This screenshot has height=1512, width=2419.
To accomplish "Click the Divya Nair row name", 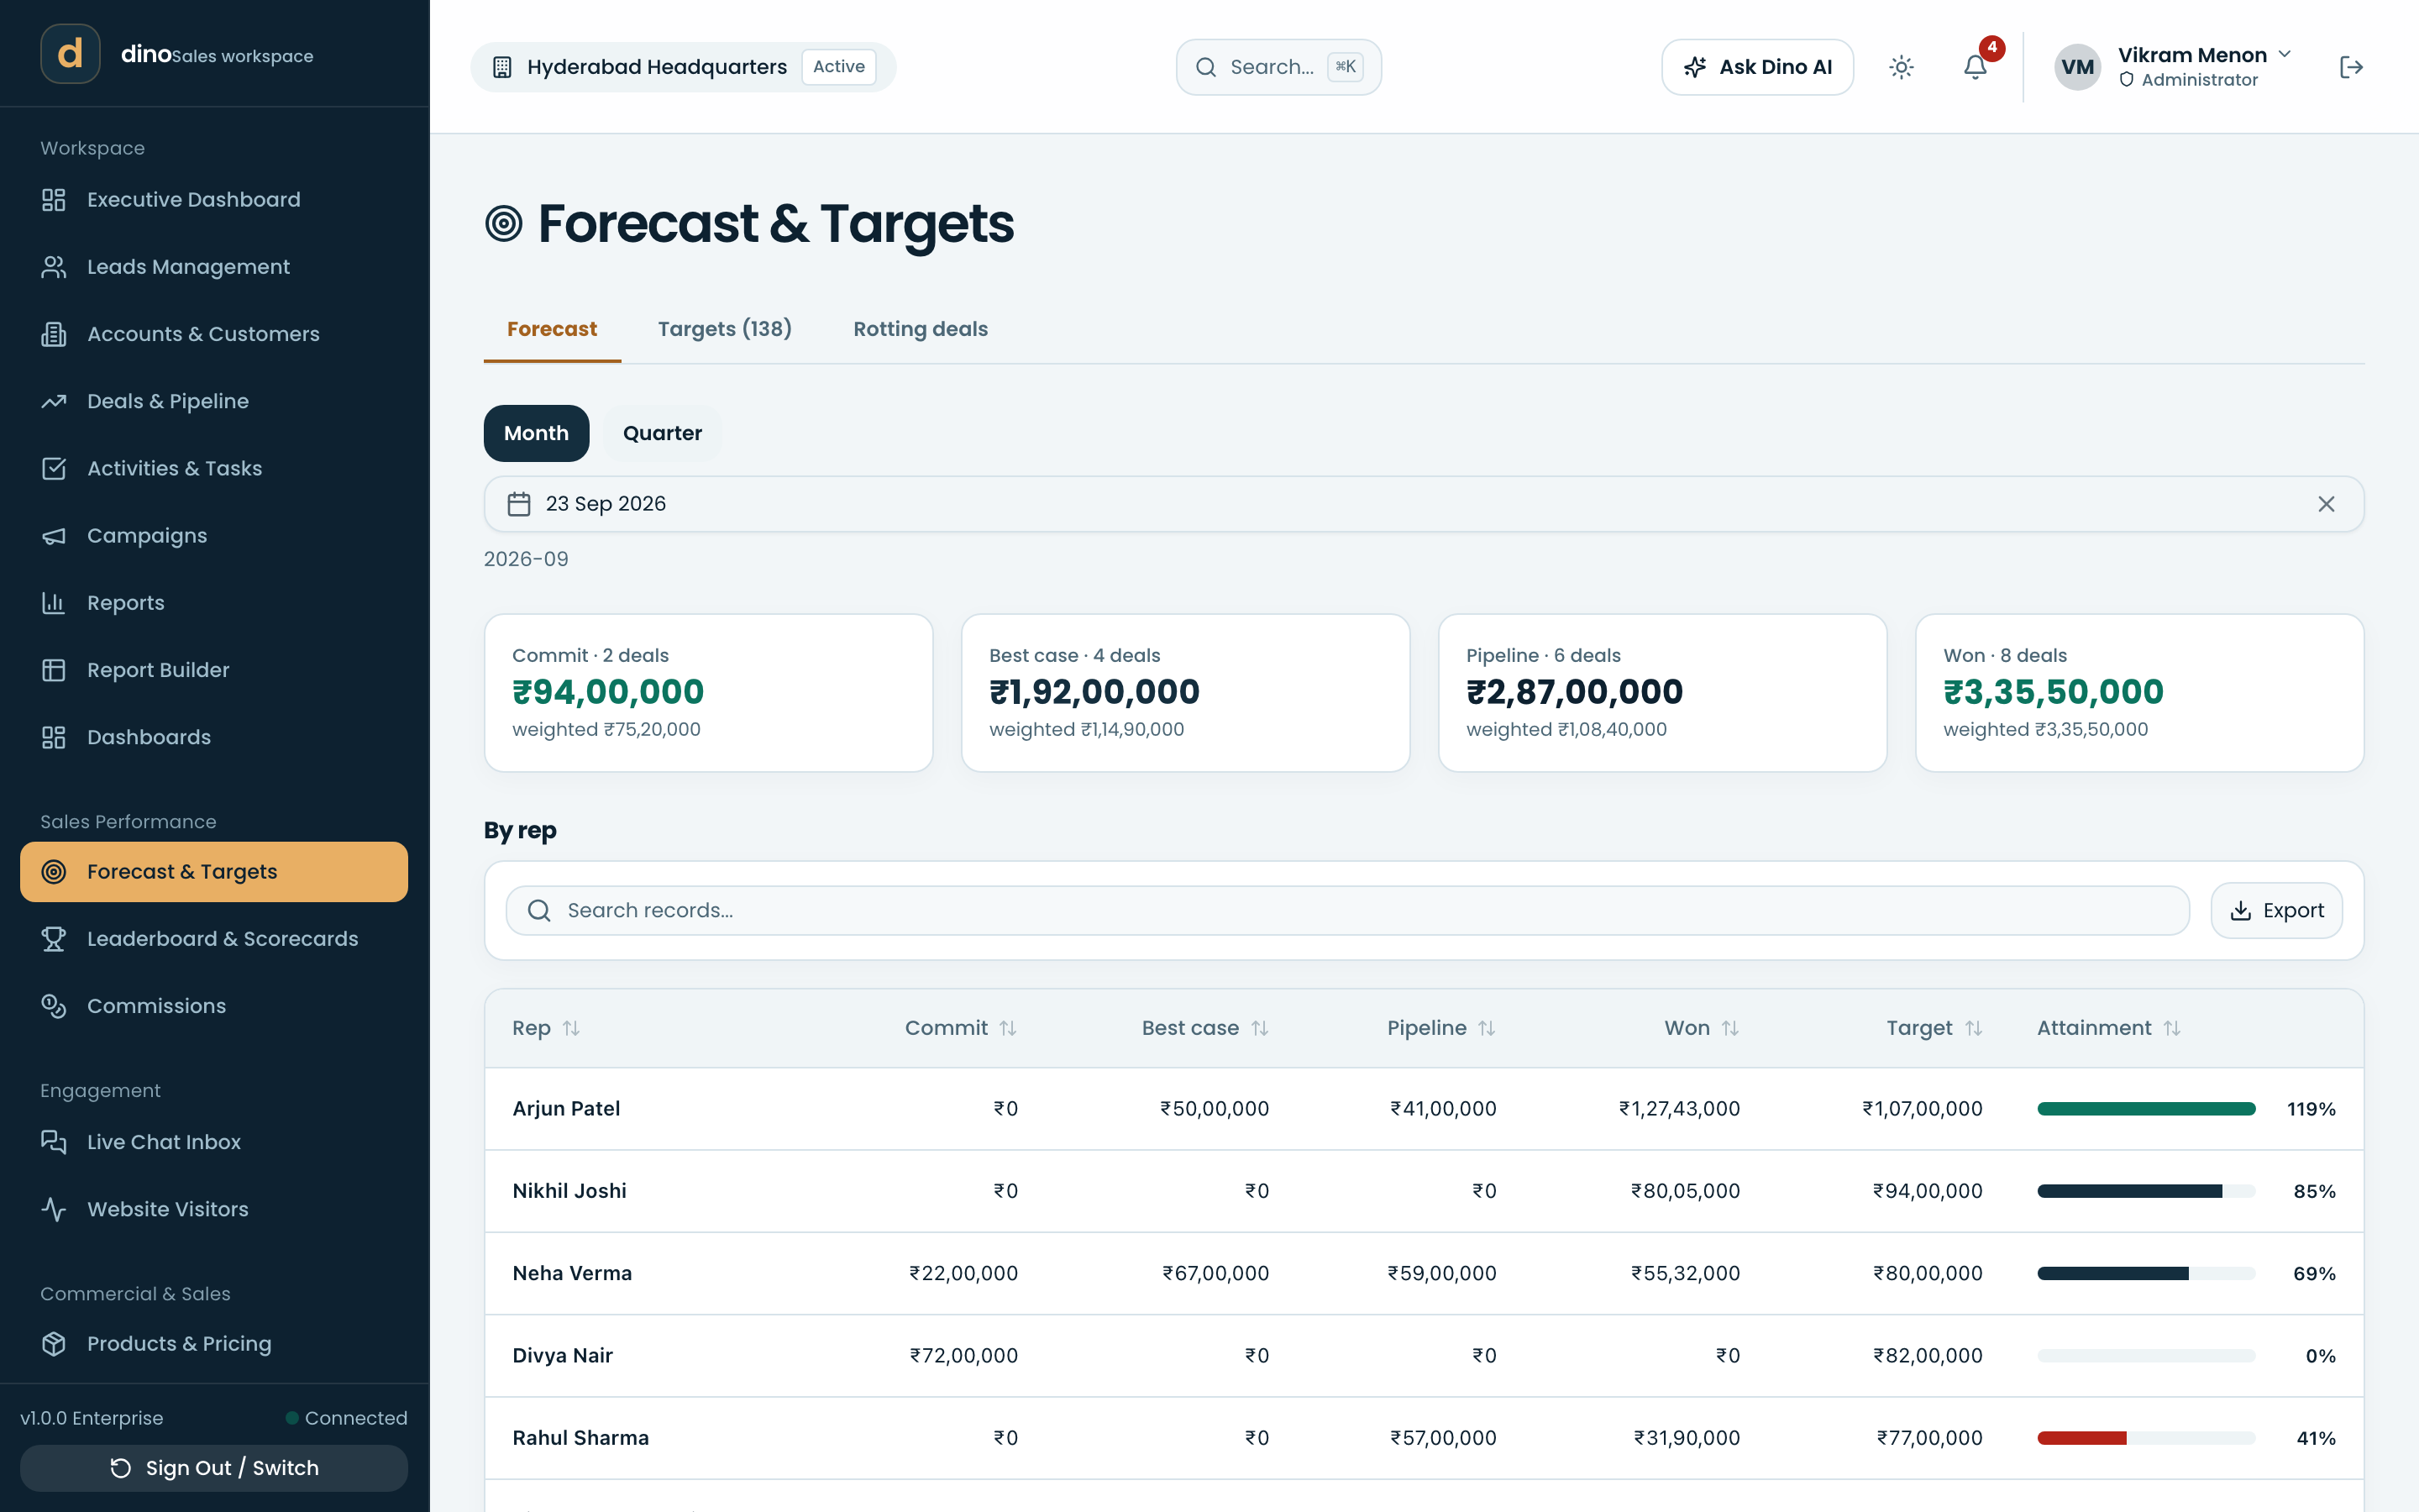I will pyautogui.click(x=562, y=1356).
